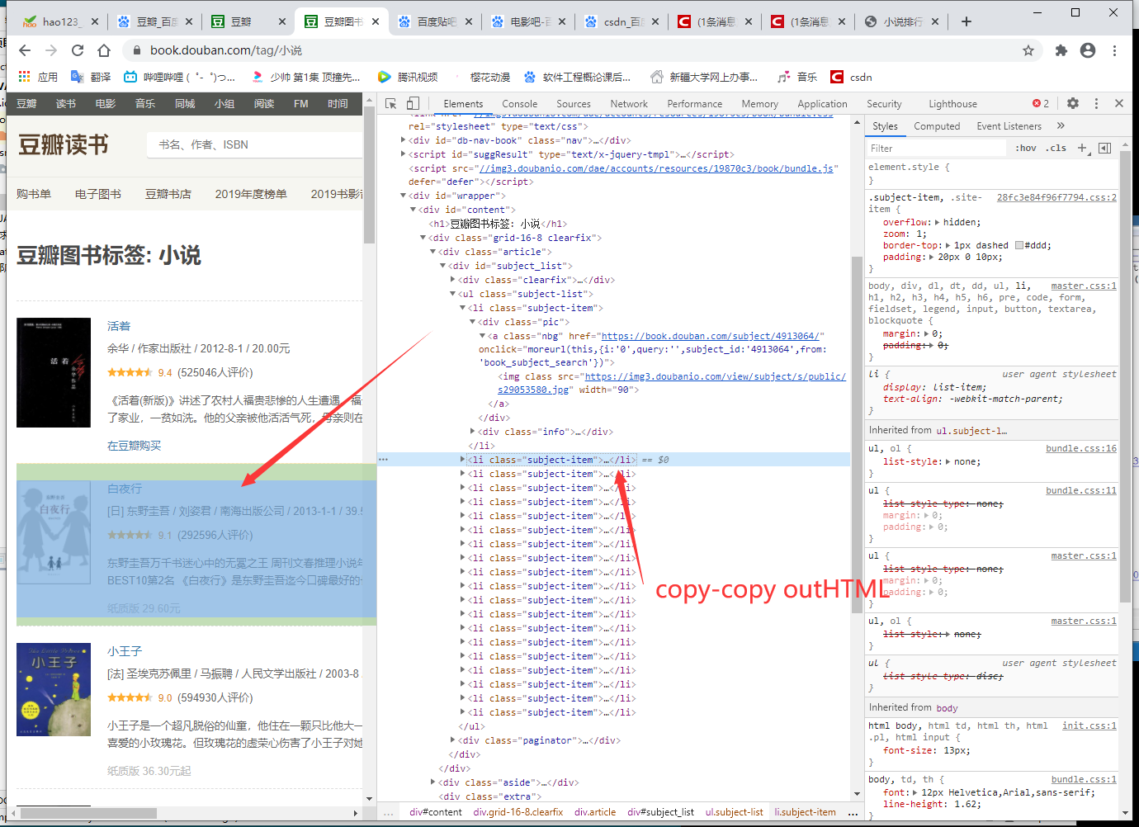Switch to Computed styles tab
Screen dimensions: 1139x827
tap(937, 126)
